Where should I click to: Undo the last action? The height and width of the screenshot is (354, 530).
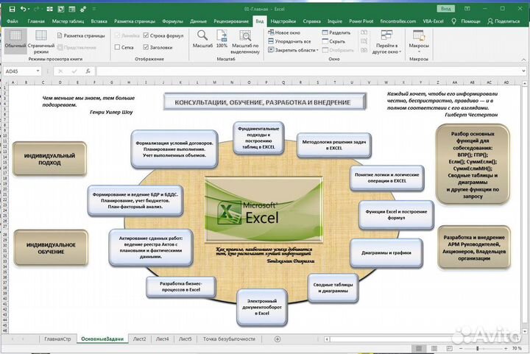click(x=23, y=9)
